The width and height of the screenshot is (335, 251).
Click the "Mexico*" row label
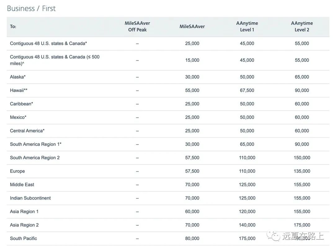click(18, 117)
